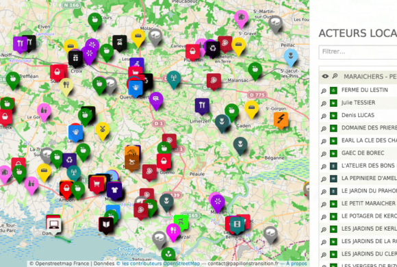Open the red meat marker west of Malansac

tap(214, 81)
